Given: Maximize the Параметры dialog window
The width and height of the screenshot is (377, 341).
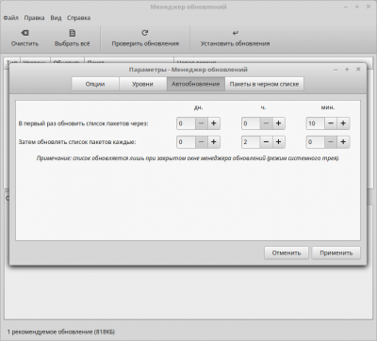Looking at the screenshot, I should 347,70.
